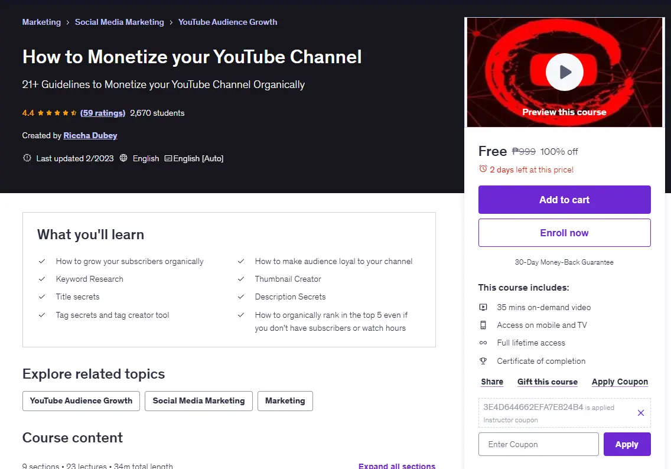This screenshot has height=469, width=671.
Task: Open the Marketing breadcrumb link
Action: coord(41,22)
